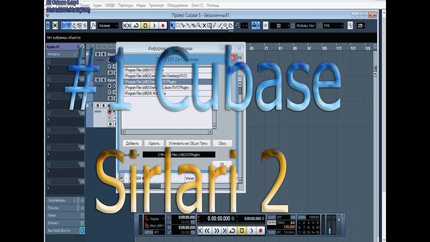Viewport: 430px width, 242px height.
Task: Select the Play speaker tool
Action: tap(225, 26)
